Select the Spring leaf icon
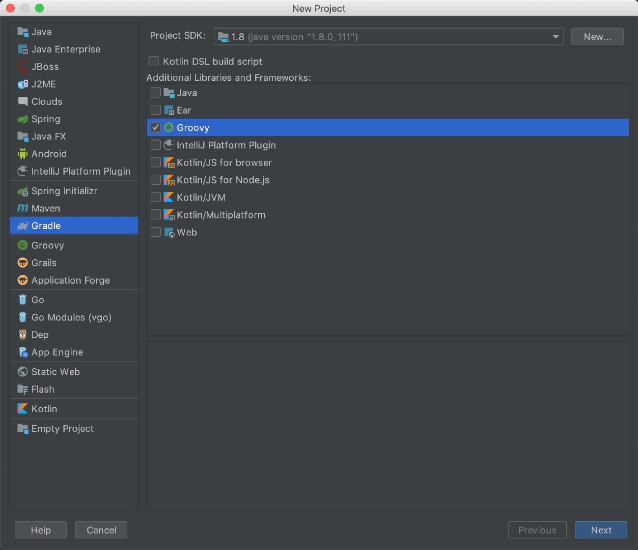The image size is (638, 550). pos(22,119)
